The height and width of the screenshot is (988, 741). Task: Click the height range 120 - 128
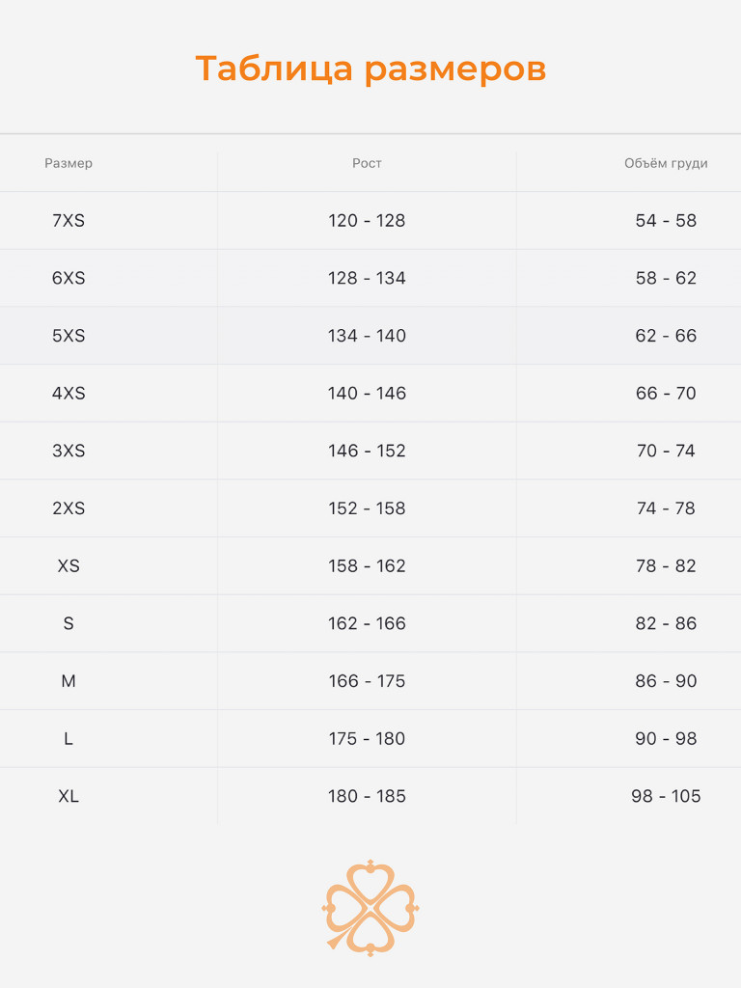tap(367, 220)
